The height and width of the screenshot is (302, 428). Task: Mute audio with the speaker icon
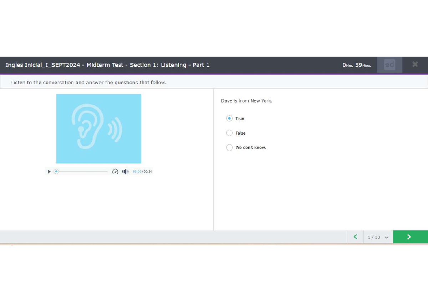point(125,172)
